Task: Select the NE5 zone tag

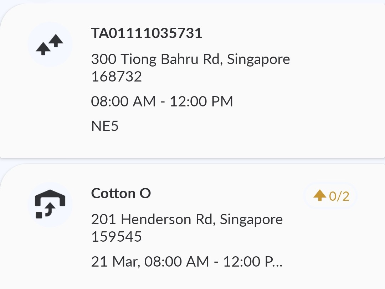Action: click(x=105, y=126)
